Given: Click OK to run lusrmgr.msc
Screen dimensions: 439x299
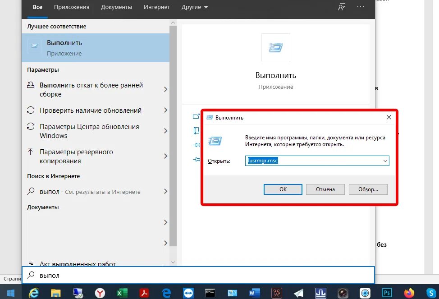Looking at the screenshot, I should click(x=283, y=189).
